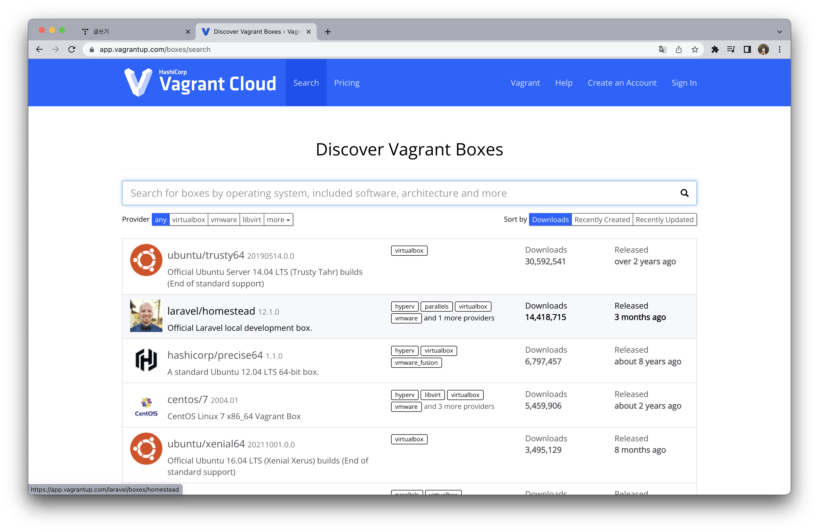This screenshot has height=532, width=819.
Task: Click the search magnifier icon
Action: pos(684,193)
